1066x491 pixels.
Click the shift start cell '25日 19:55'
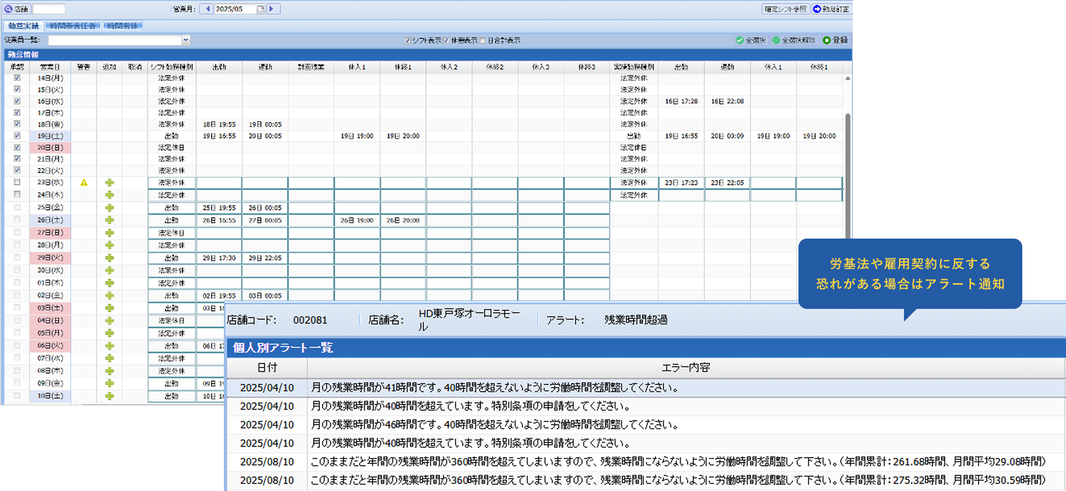point(219,208)
